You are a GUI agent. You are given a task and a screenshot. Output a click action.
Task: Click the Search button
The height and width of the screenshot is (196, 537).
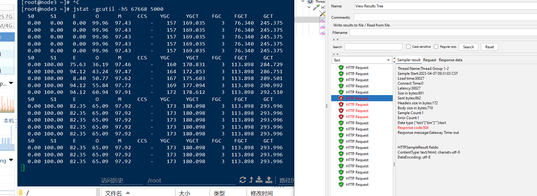468,47
